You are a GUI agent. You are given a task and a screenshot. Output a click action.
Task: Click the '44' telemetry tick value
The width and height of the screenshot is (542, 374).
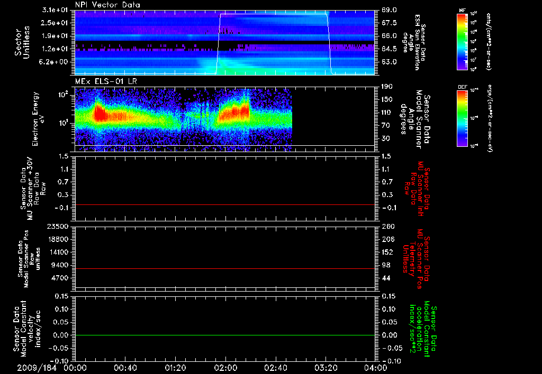(x=387, y=278)
